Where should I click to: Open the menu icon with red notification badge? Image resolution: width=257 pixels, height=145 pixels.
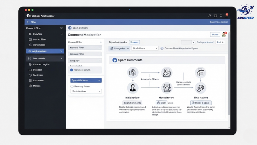(x=226, y=16)
